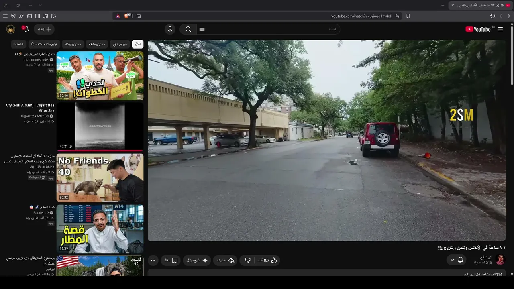The height and width of the screenshot is (289, 514).
Task: Open the media playlist music note icon
Action: click(x=45, y=16)
